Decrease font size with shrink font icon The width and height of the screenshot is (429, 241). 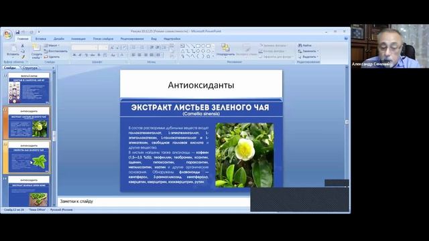[x=117, y=48]
